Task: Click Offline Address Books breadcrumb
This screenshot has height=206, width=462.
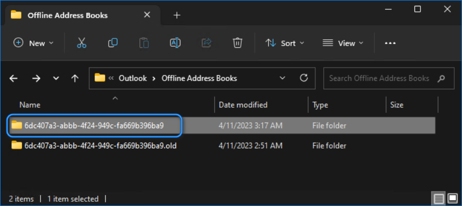Action: click(x=199, y=78)
